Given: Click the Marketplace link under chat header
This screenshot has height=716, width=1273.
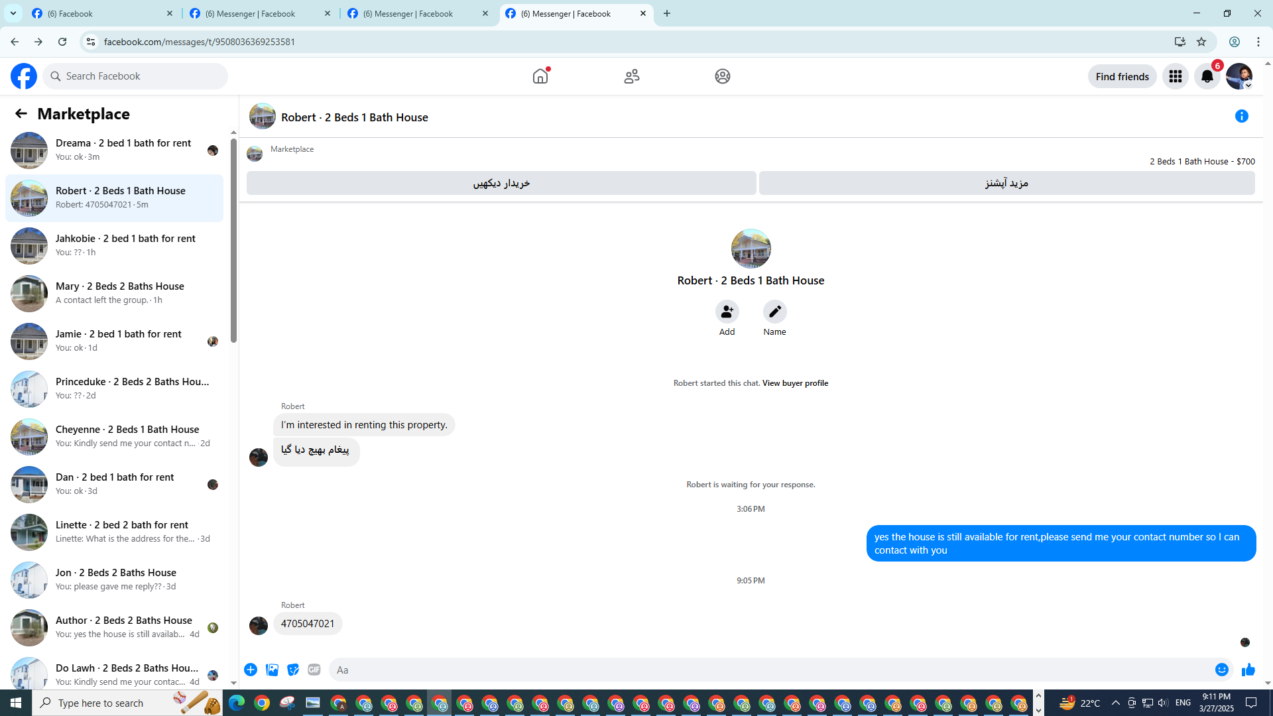Looking at the screenshot, I should pos(292,149).
